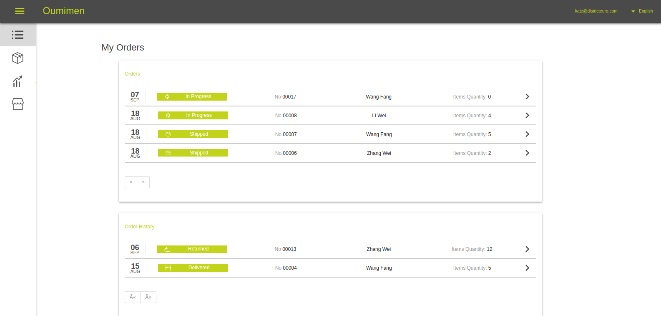
Task: Click In Progress status icon for order 00017
Action: pyautogui.click(x=167, y=97)
